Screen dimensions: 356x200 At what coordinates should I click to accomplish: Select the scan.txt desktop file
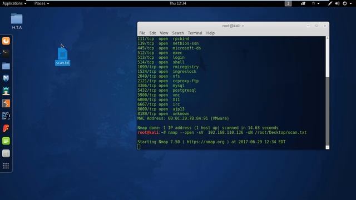click(63, 57)
